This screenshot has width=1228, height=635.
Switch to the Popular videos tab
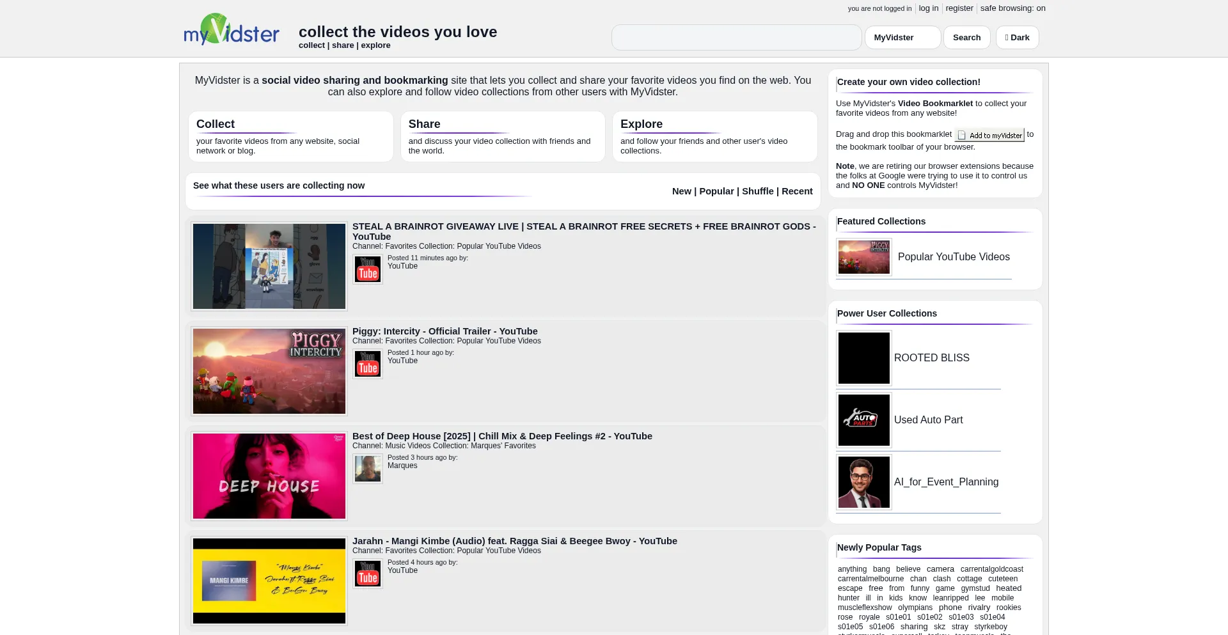716,191
